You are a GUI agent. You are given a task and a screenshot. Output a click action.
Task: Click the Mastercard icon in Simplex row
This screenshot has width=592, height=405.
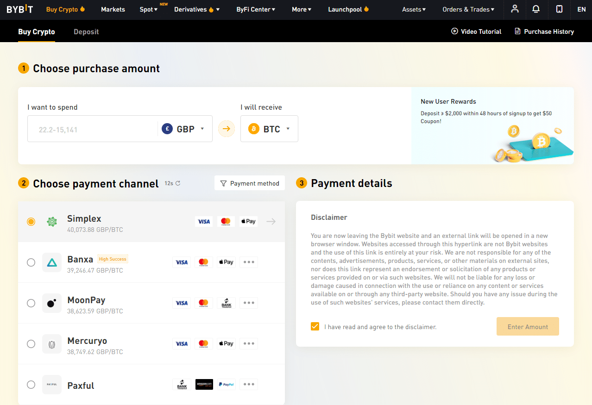click(x=226, y=222)
